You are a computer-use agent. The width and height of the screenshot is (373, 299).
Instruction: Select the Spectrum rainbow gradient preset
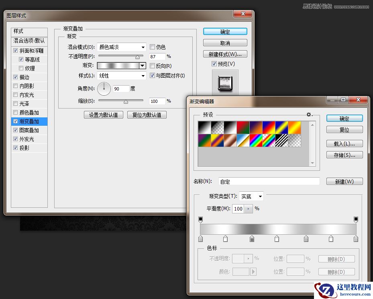[x=256, y=139]
